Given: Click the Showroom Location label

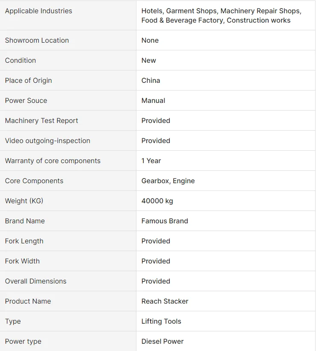Looking at the screenshot, I should [x=37, y=41].
